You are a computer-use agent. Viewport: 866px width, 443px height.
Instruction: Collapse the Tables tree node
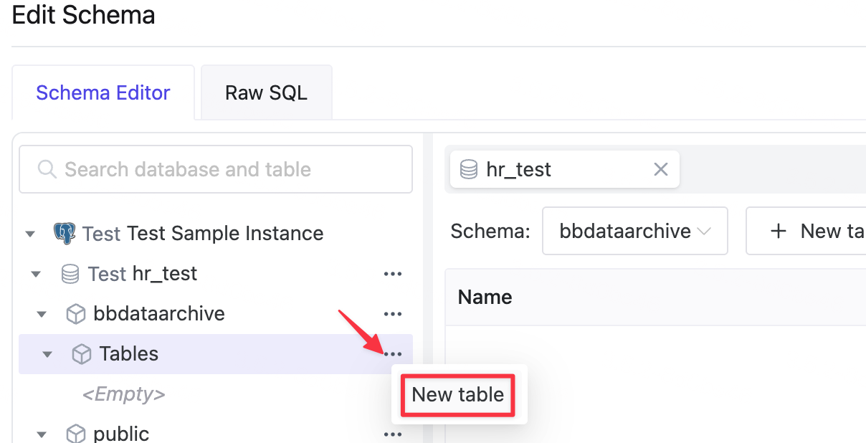point(47,354)
